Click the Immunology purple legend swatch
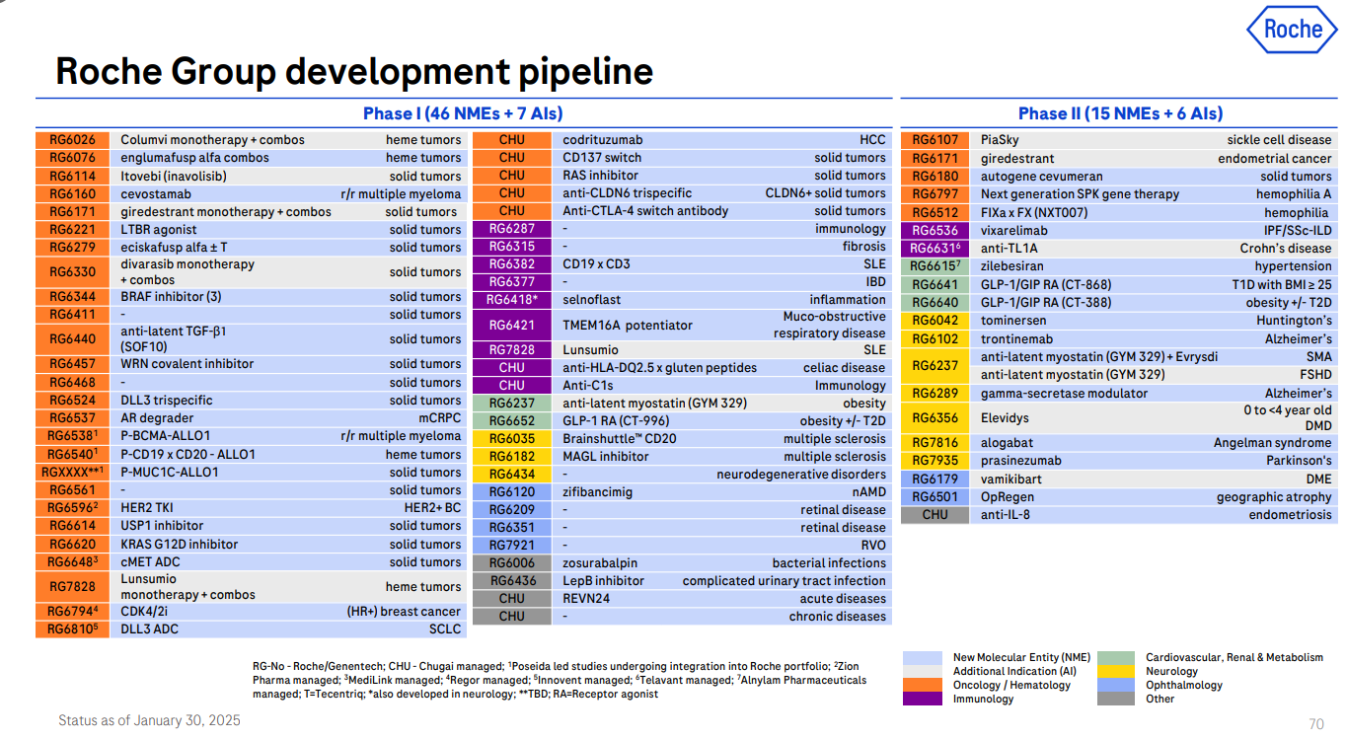Image resolution: width=1346 pixels, height=739 pixels. (923, 699)
